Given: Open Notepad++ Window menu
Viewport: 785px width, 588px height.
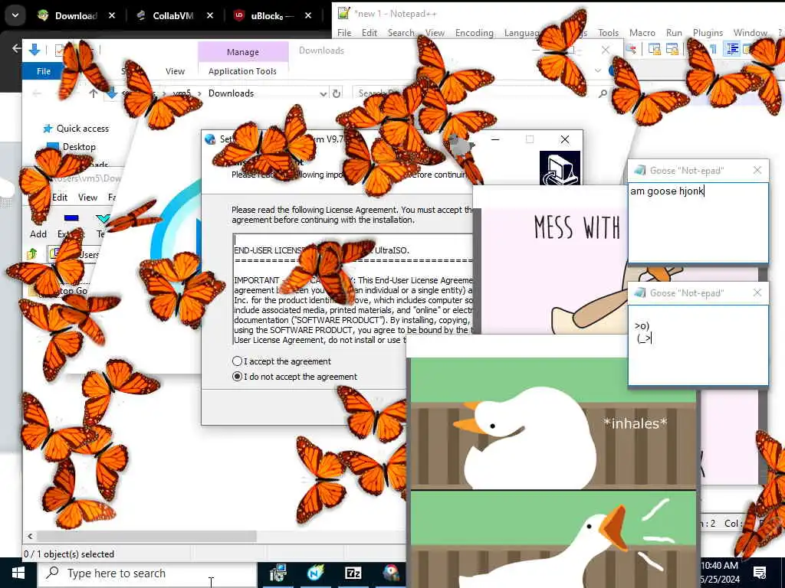Looking at the screenshot, I should tap(750, 32).
